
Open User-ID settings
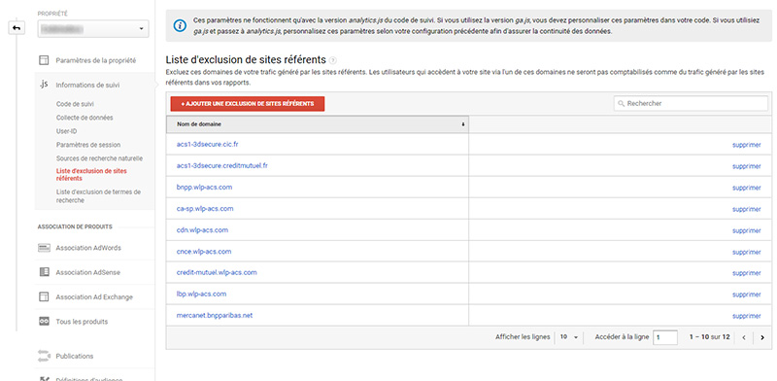66,131
